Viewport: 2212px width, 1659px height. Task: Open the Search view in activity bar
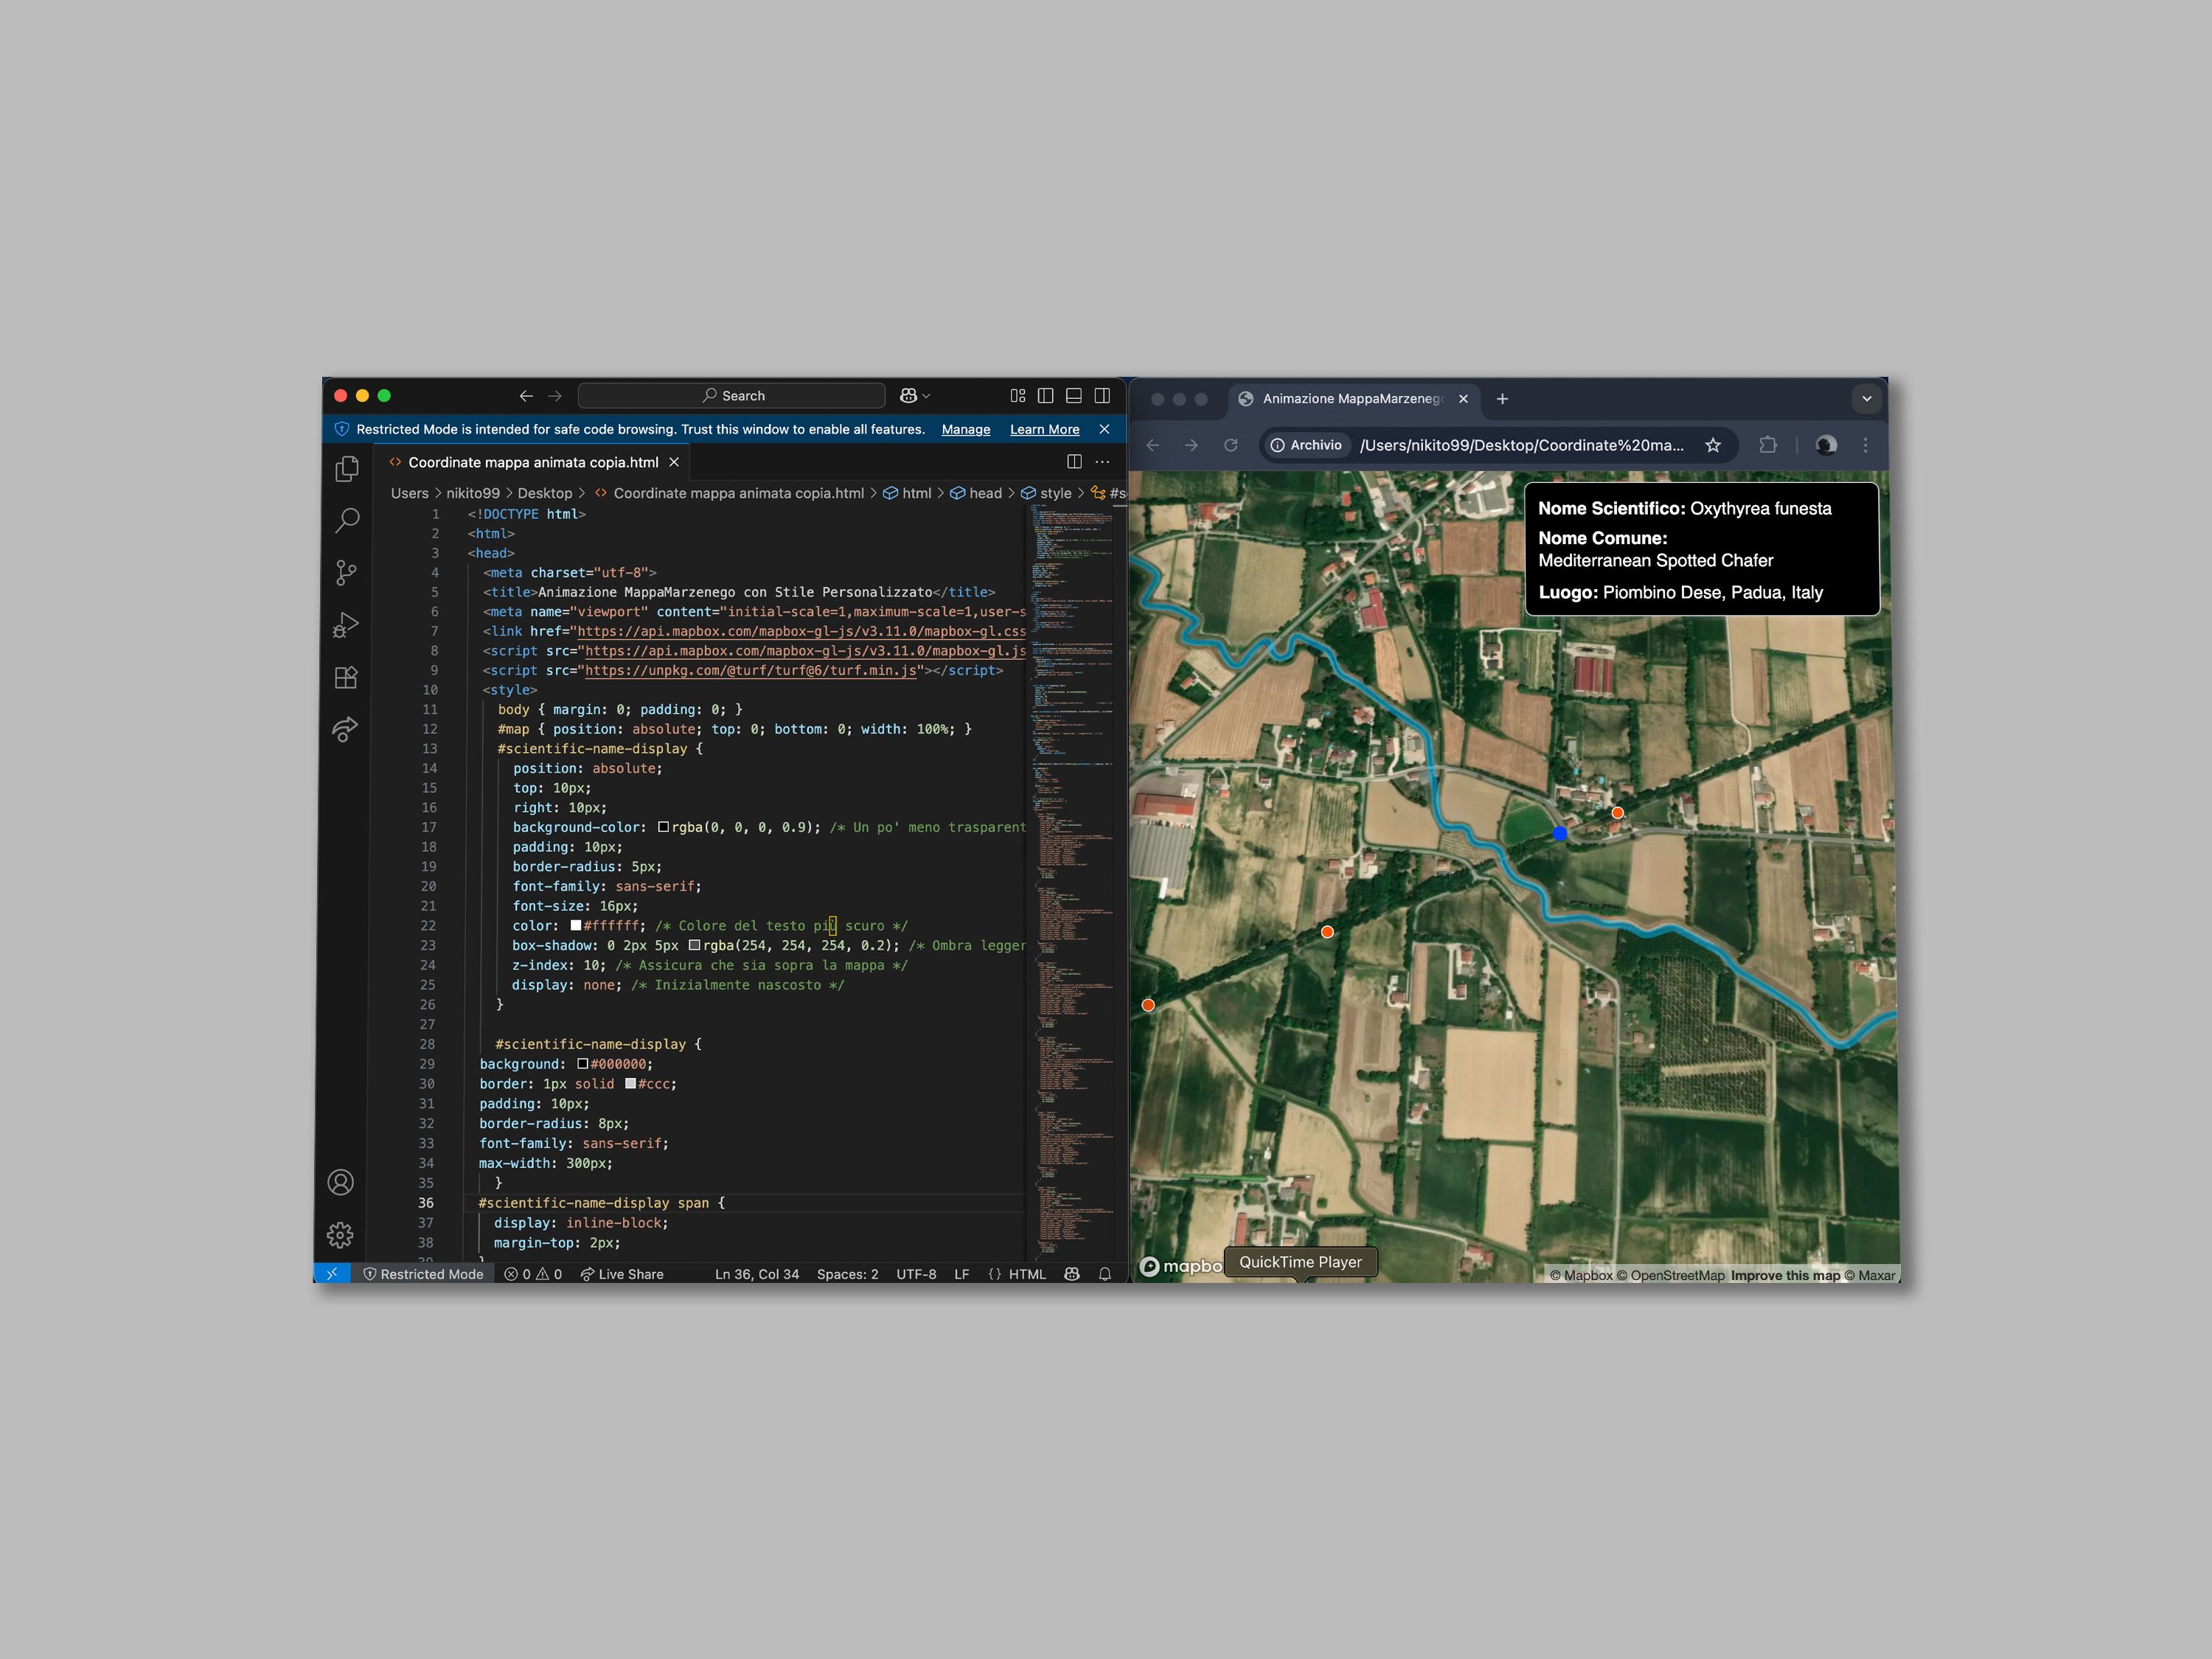point(347,520)
